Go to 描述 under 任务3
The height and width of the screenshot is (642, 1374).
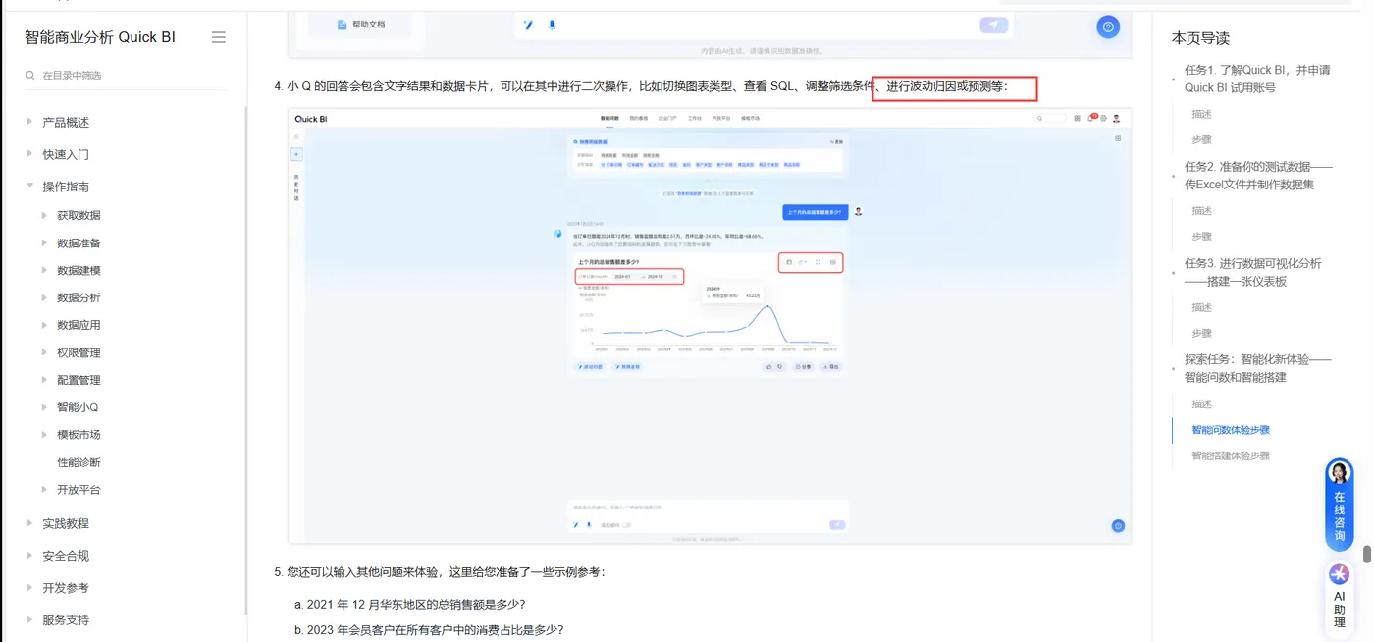pos(1202,307)
